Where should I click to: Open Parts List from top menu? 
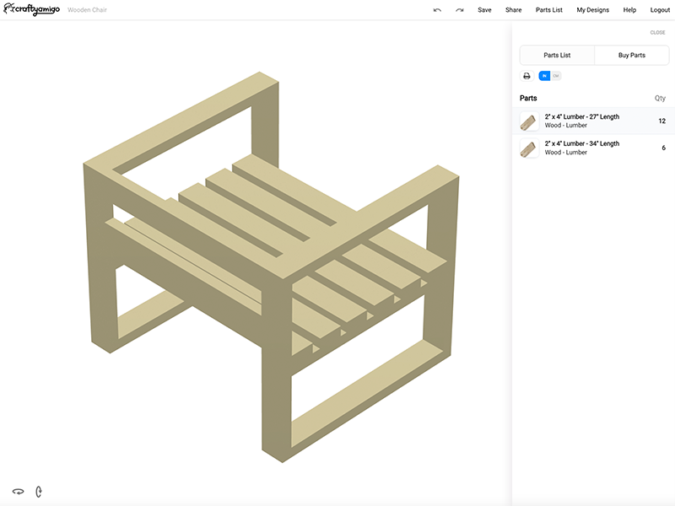coord(548,10)
